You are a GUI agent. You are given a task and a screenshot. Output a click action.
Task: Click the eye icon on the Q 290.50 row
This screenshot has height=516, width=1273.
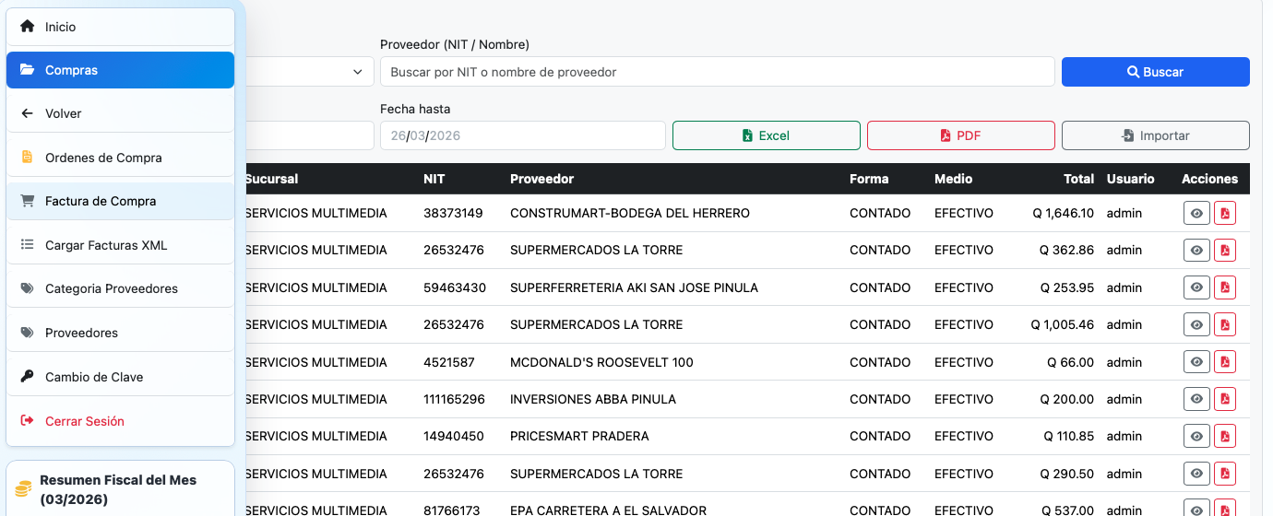click(x=1196, y=474)
